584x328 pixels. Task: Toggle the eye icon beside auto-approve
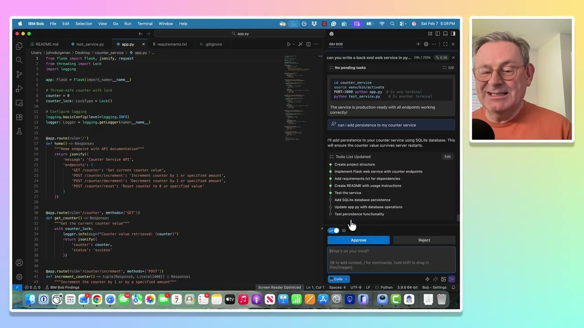point(344,231)
